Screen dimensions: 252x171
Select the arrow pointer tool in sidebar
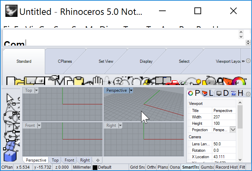click(10, 98)
